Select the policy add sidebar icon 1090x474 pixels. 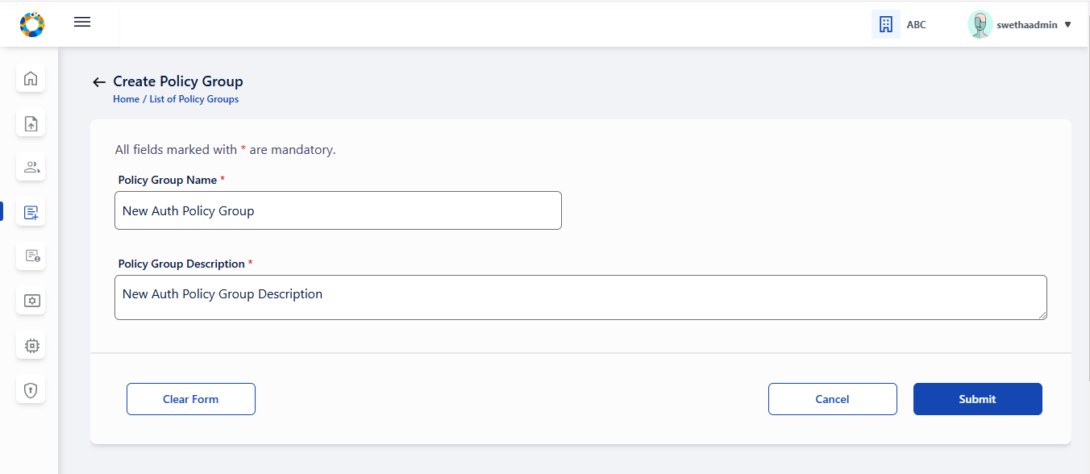[31, 212]
